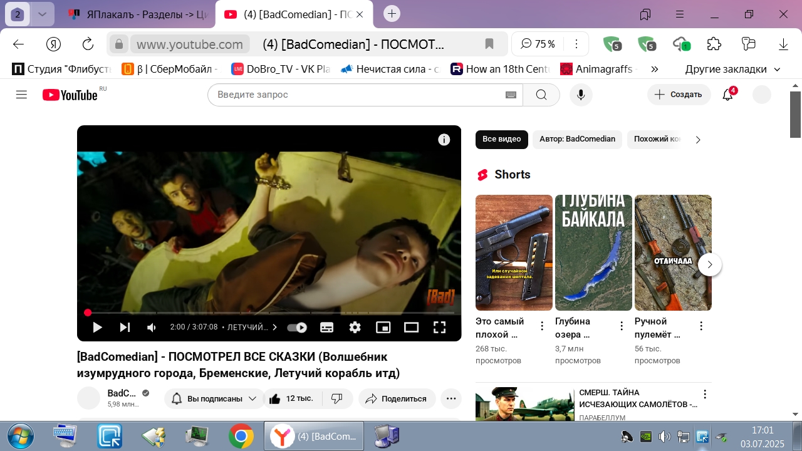The height and width of the screenshot is (451, 802).
Task: Click the magnifier search button
Action: pyautogui.click(x=541, y=95)
